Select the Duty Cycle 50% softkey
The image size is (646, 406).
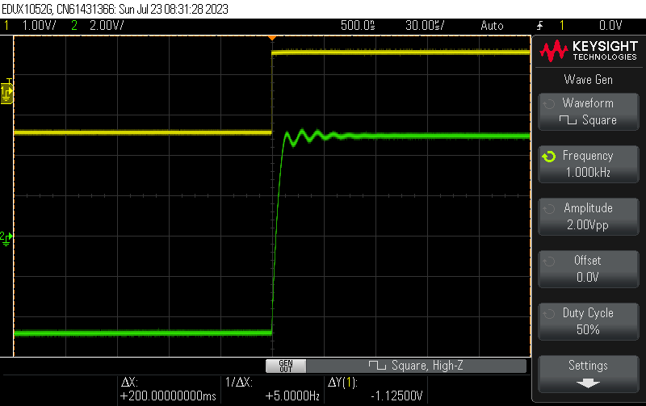pyautogui.click(x=588, y=321)
